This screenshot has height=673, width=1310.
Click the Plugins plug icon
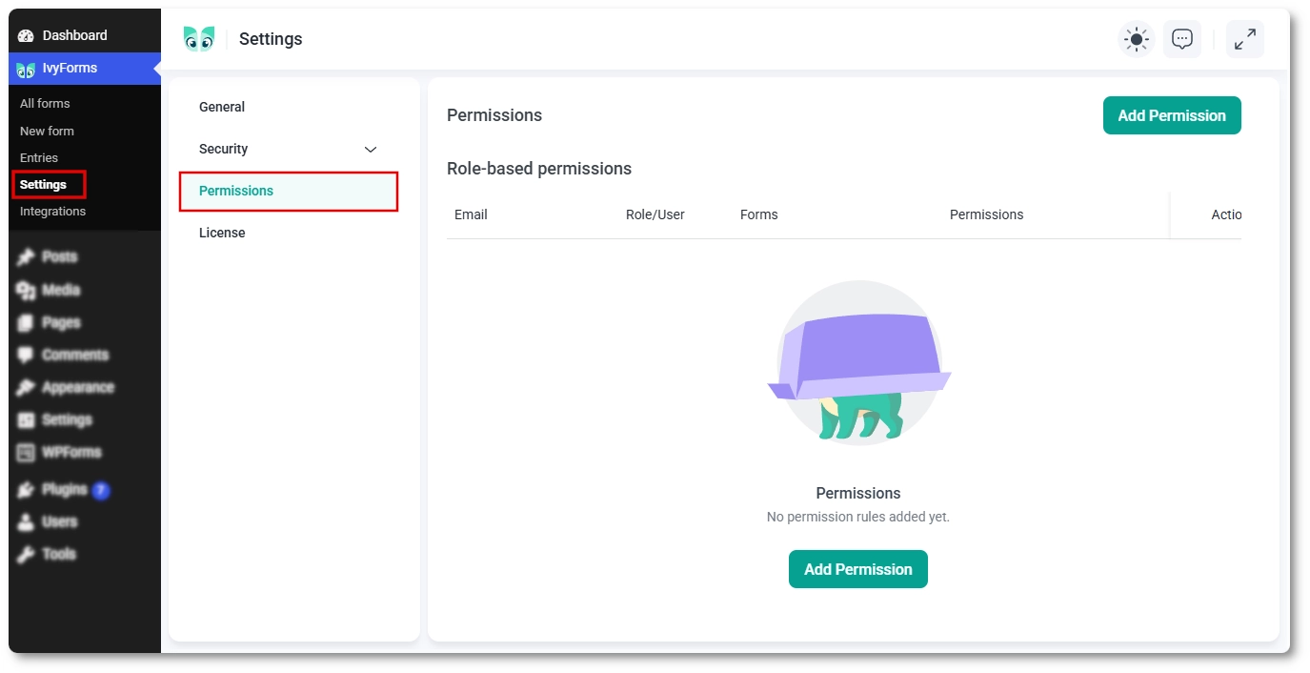(27, 490)
